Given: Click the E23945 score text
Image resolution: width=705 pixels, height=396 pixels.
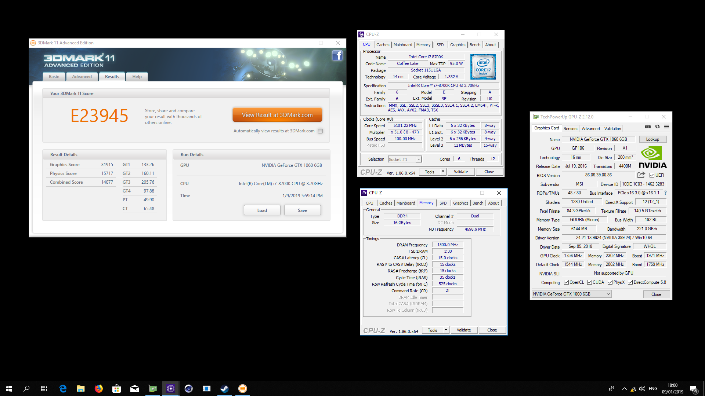Looking at the screenshot, I should (99, 116).
